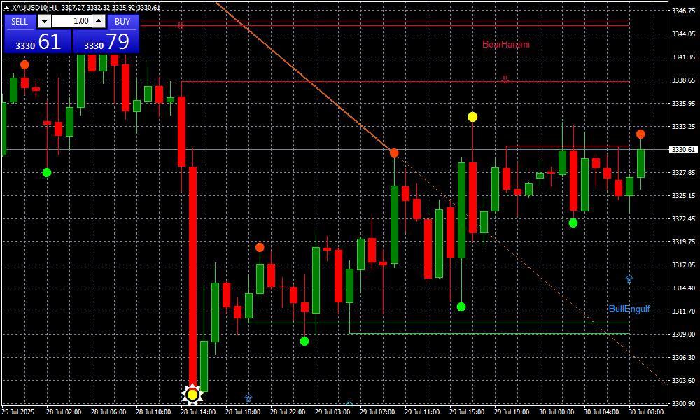Image resolution: width=700 pixels, height=420 pixels.
Task: Select orange dot where thick trendline ends
Action: 394,153
